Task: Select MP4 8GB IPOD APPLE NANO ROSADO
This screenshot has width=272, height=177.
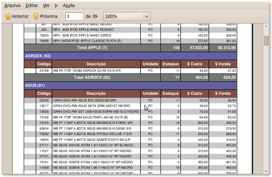Action: point(83,29)
